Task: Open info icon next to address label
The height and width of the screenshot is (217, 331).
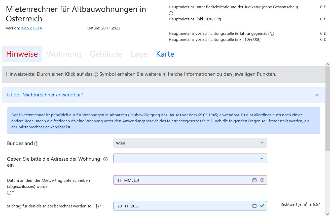Action: coord(105,159)
